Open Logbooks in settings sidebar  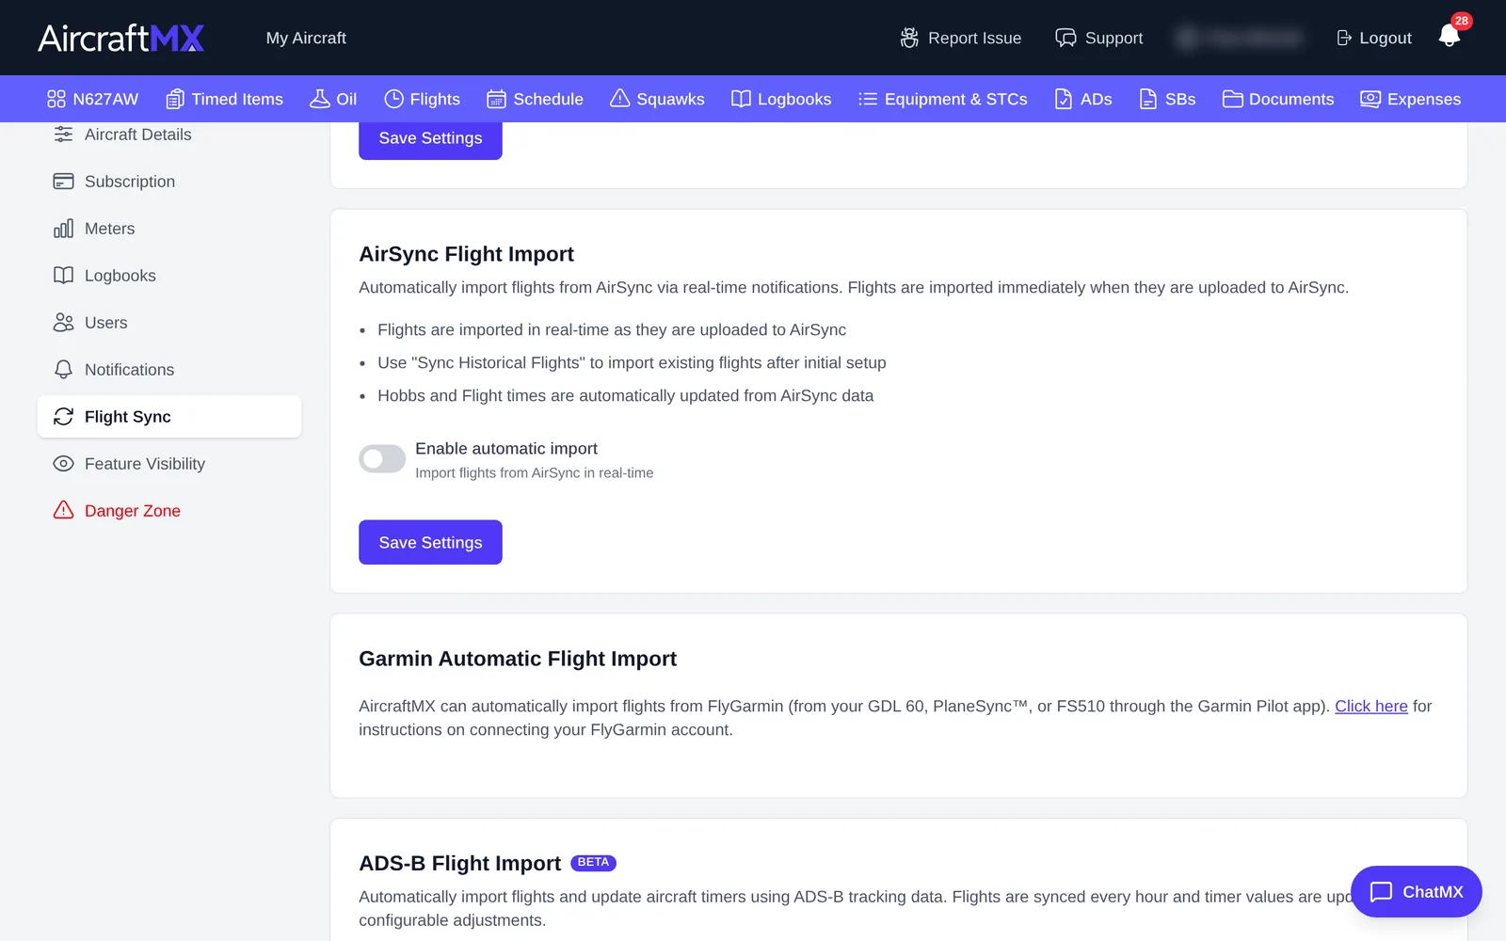pyautogui.click(x=169, y=276)
